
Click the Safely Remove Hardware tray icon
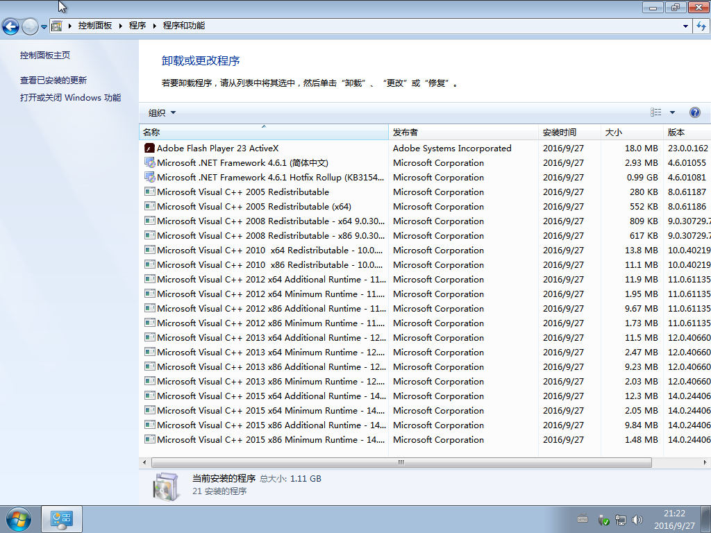click(603, 520)
